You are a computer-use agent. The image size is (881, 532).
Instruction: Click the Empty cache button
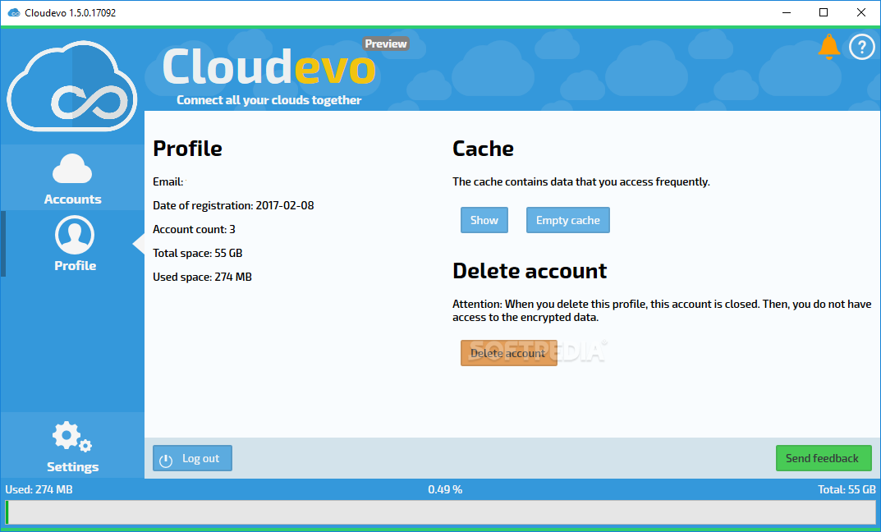click(567, 220)
